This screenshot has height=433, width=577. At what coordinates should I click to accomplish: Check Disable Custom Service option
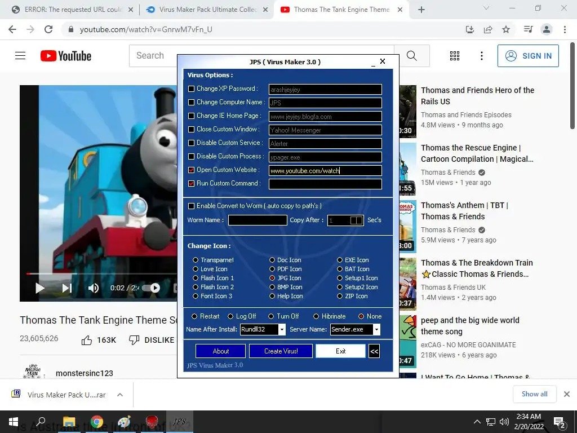pyautogui.click(x=192, y=143)
